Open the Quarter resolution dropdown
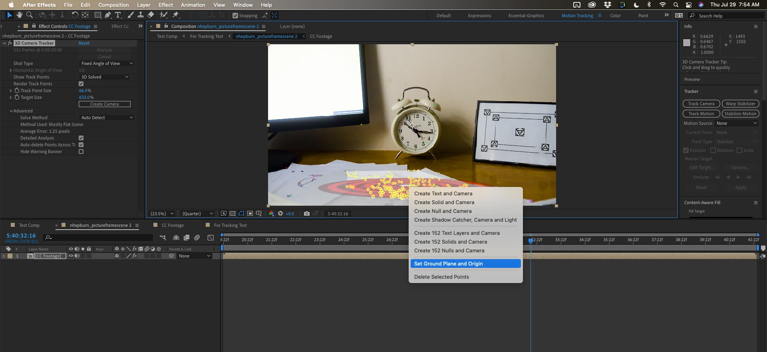Viewport: 767px width, 352px height. pyautogui.click(x=198, y=214)
